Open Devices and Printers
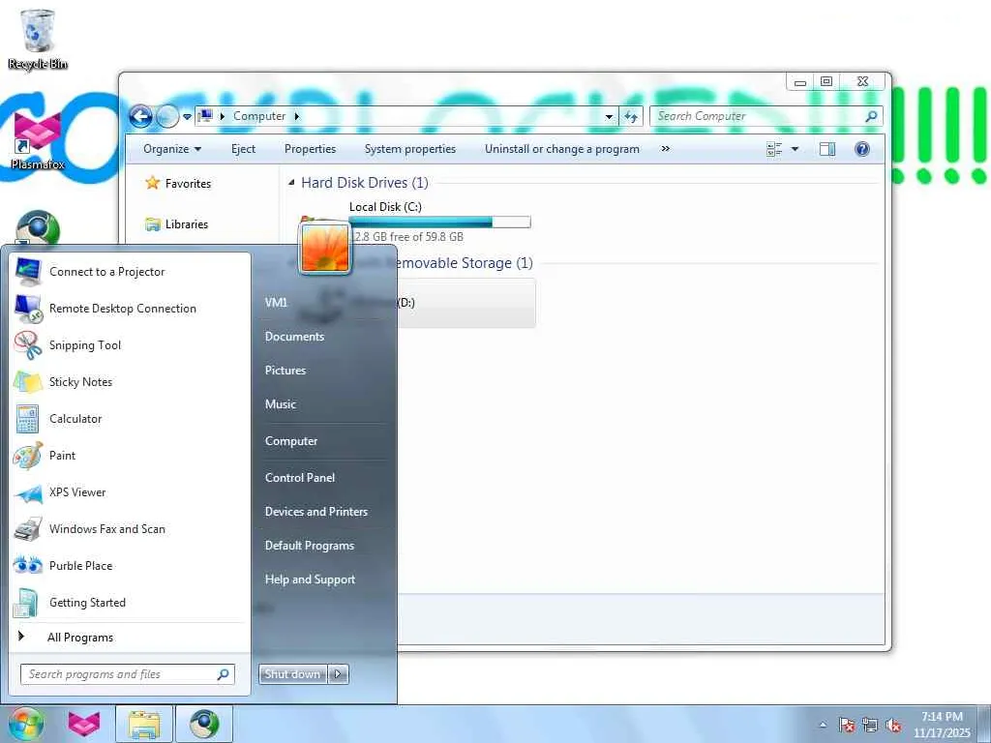This screenshot has width=991, height=743. tap(316, 511)
